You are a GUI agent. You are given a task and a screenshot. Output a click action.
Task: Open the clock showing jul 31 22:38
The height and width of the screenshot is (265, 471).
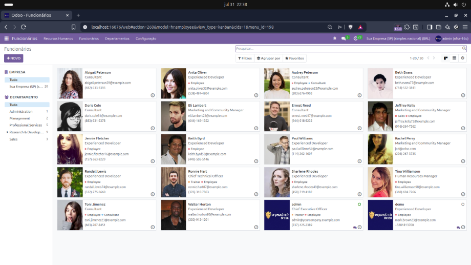click(235, 5)
